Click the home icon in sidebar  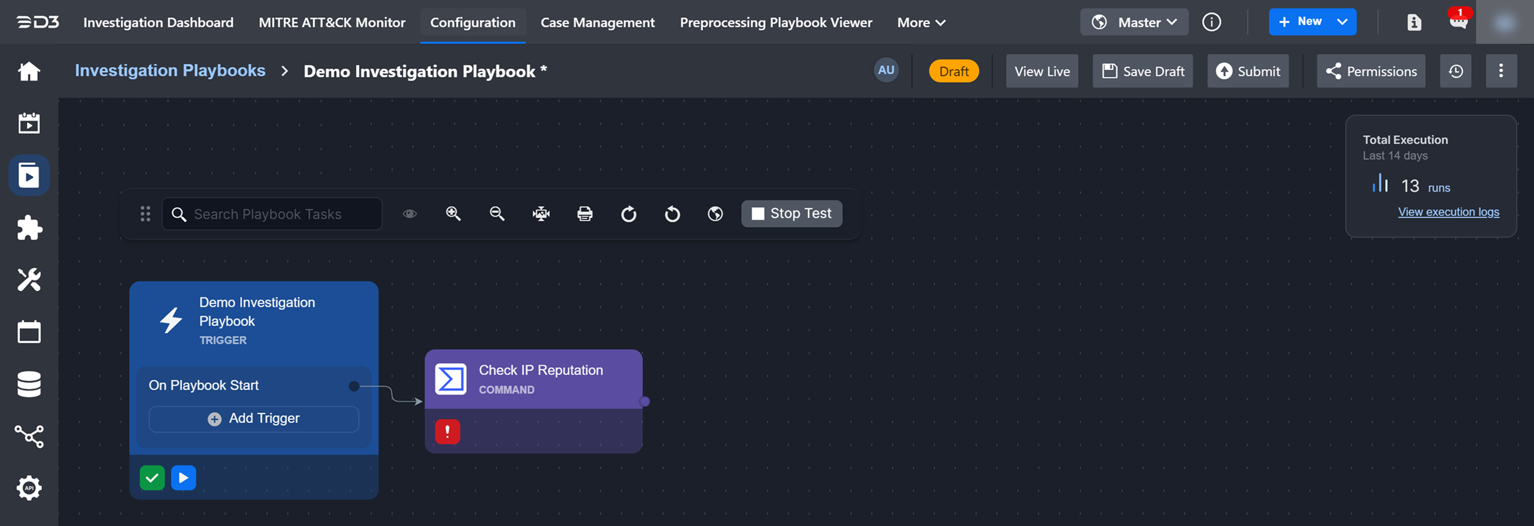tap(29, 71)
